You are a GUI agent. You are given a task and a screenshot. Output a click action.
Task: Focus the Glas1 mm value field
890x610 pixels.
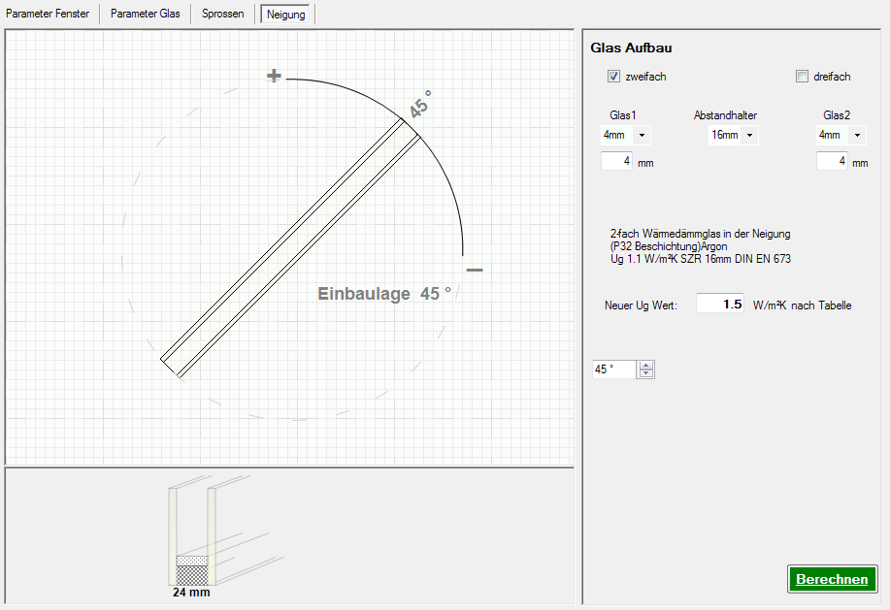tap(616, 161)
